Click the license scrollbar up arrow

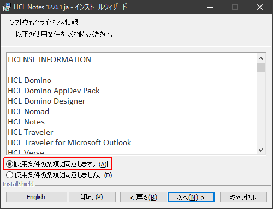point(260,58)
